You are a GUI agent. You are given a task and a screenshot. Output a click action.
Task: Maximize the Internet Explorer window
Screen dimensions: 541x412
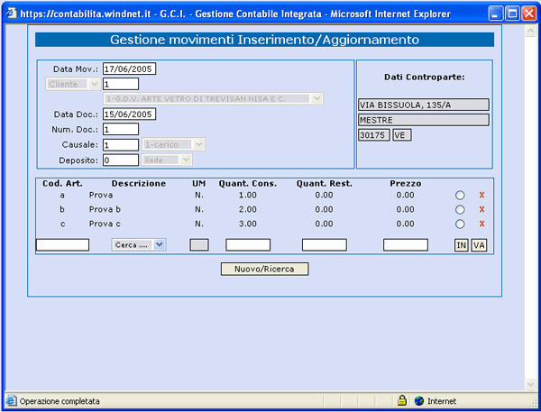point(512,14)
